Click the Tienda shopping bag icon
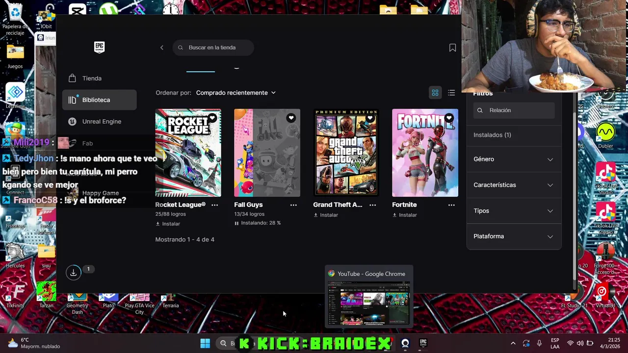 [x=72, y=78]
